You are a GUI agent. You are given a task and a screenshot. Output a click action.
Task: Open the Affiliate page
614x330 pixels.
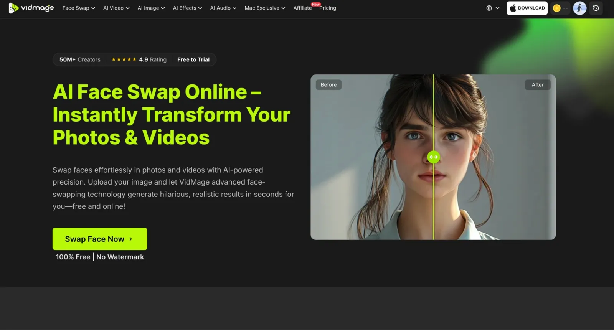click(x=302, y=8)
